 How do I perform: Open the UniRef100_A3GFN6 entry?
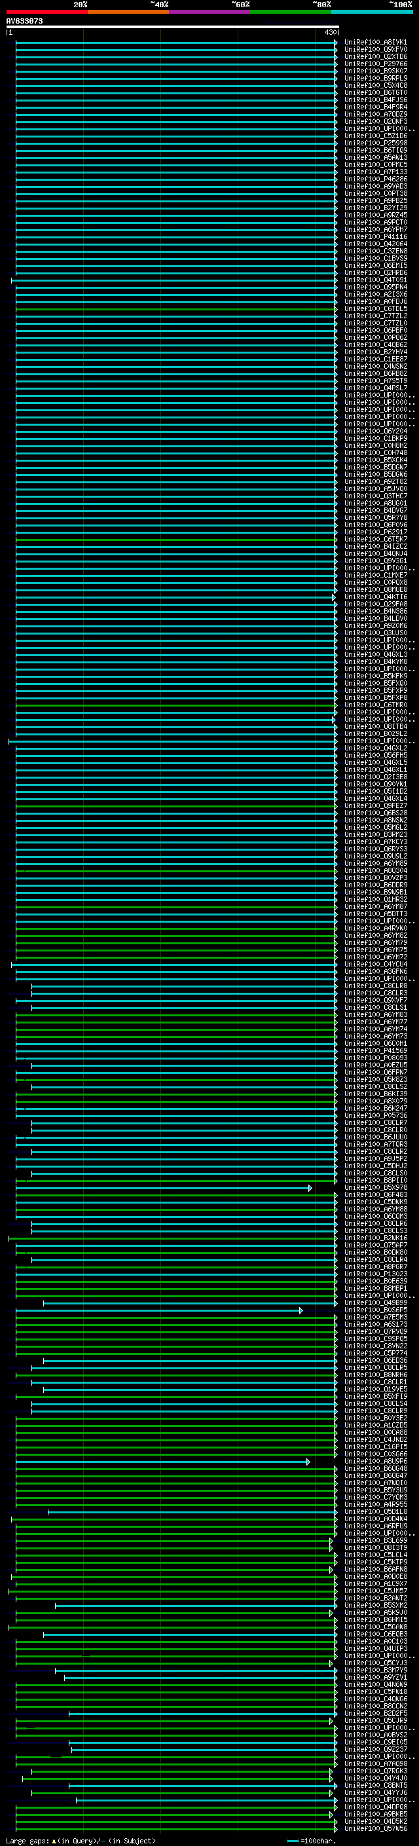point(375,972)
